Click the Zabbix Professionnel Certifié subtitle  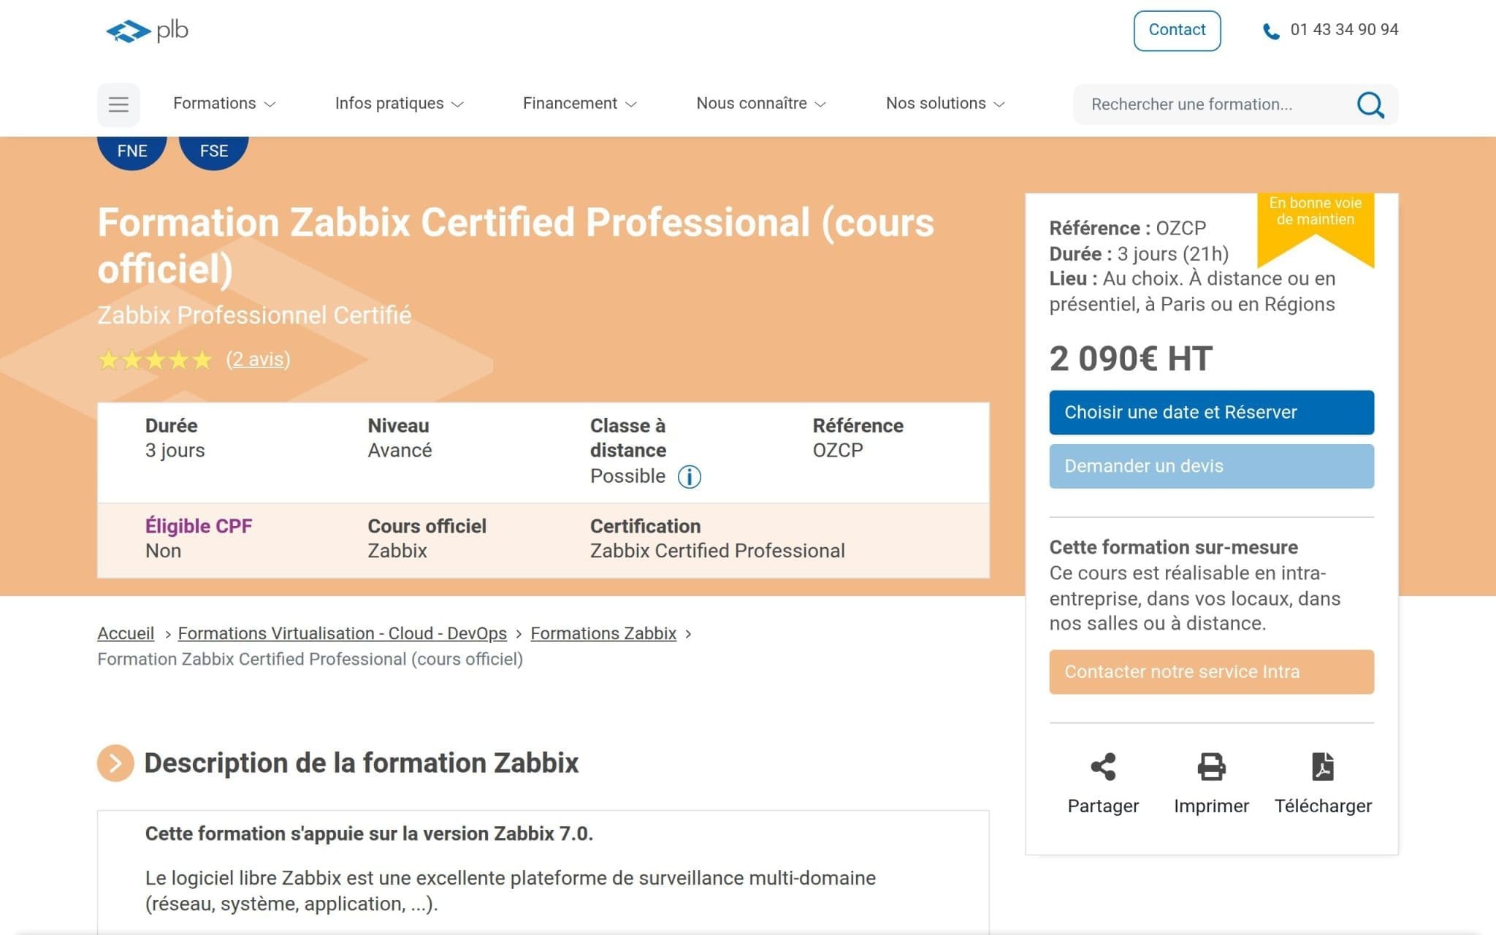pos(254,315)
